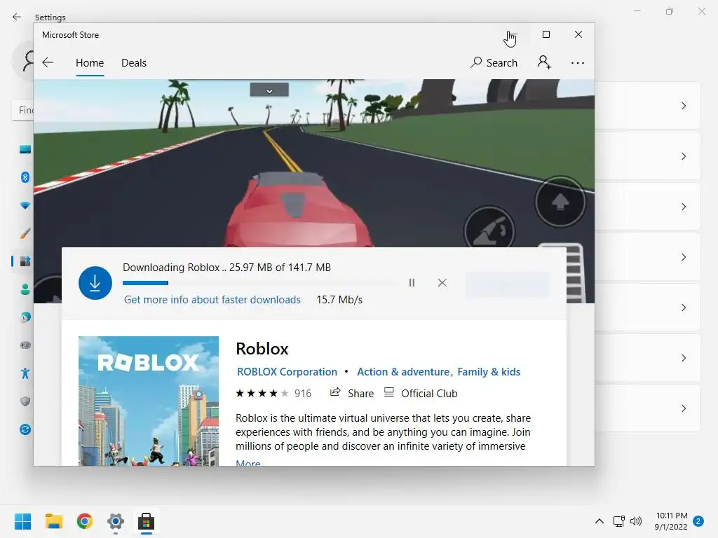Open the Windows Start menu
The image size is (718, 538).
22,521
